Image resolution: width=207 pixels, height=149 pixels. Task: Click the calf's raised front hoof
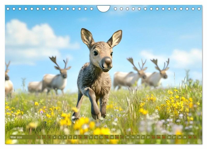[x=96, y=115]
